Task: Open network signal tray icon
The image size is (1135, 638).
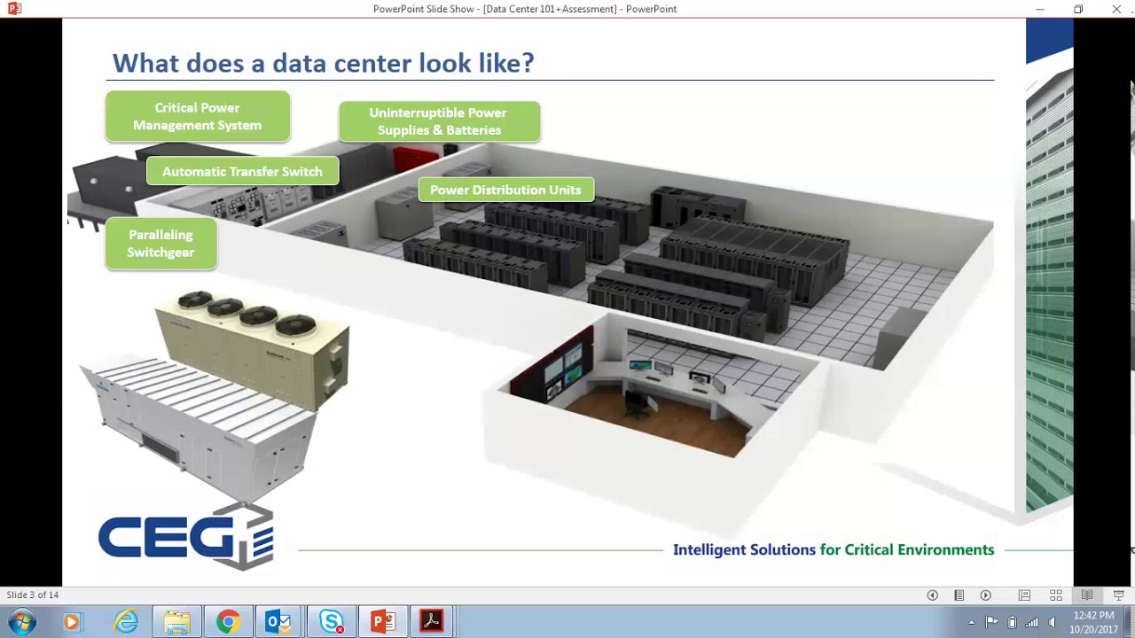Action: pos(1031,622)
